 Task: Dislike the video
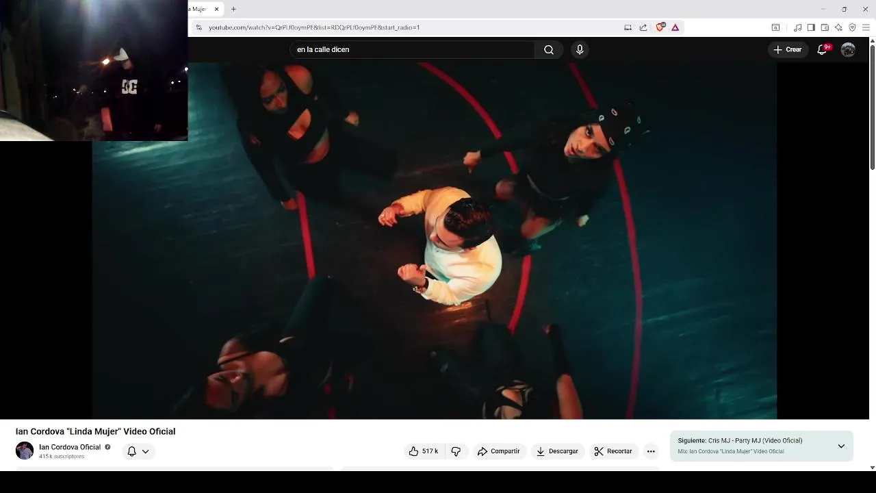point(456,451)
